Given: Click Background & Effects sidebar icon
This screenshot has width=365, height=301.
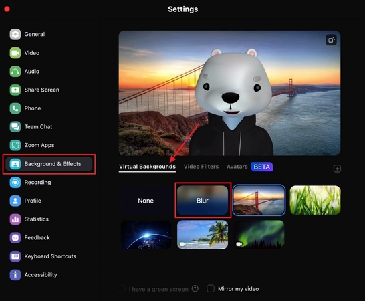Looking at the screenshot, I should coord(15,164).
